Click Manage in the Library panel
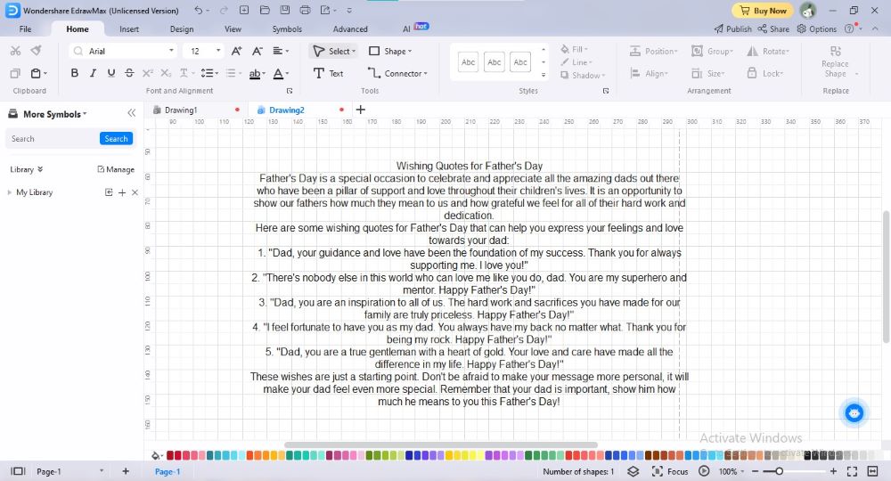 [x=116, y=169]
